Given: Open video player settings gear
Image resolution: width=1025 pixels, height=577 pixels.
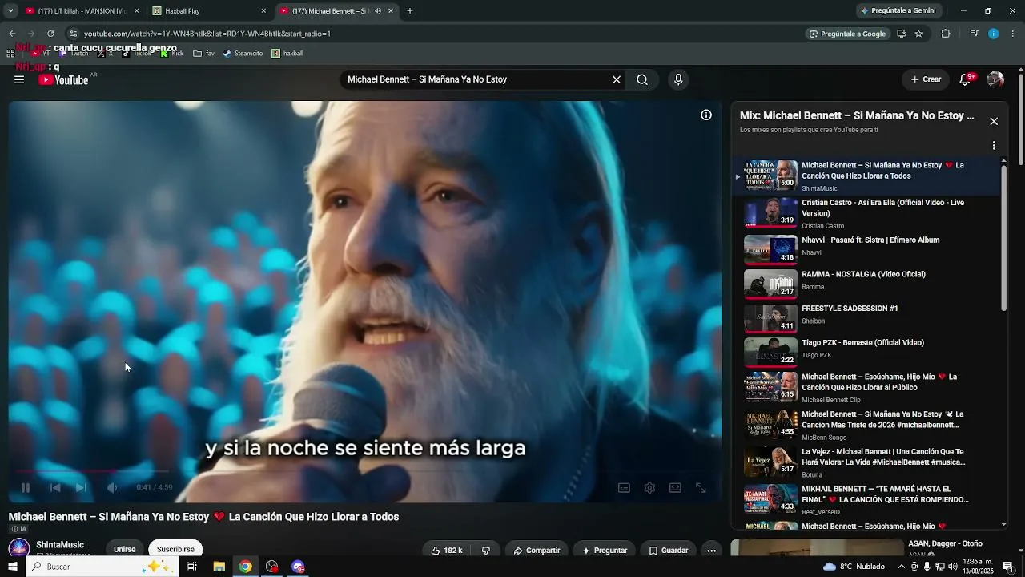Looking at the screenshot, I should tap(649, 487).
